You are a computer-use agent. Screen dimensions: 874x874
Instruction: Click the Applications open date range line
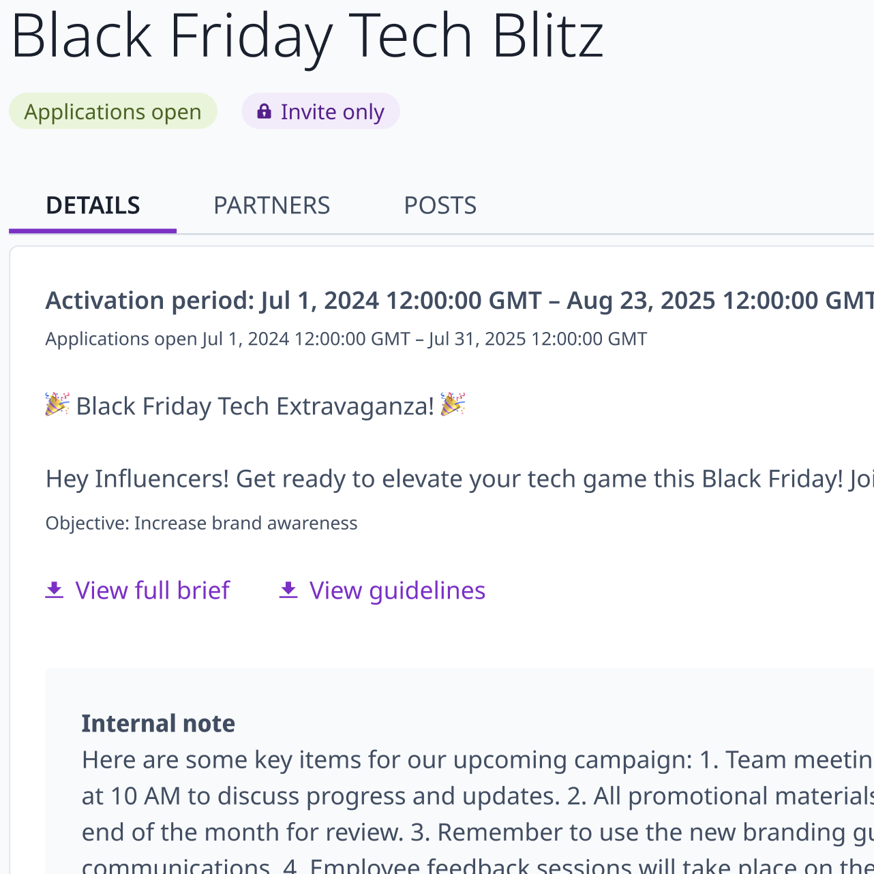(346, 339)
